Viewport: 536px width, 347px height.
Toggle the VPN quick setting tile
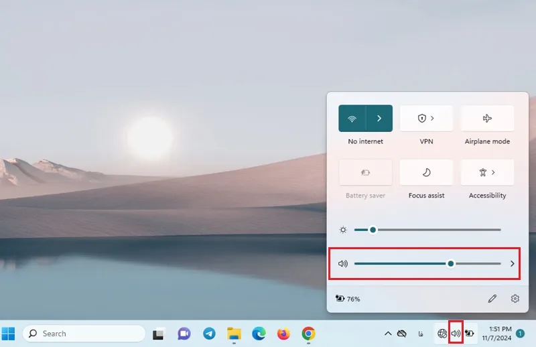426,119
